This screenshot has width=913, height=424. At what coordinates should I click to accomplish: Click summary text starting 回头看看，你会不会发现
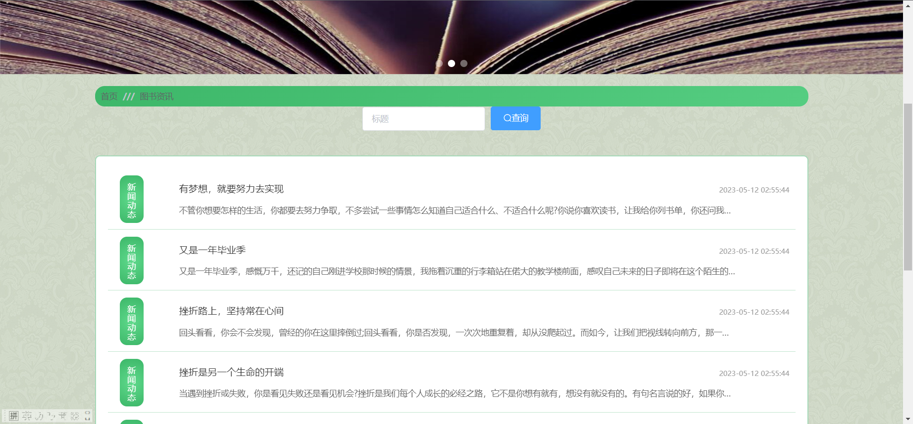click(x=454, y=333)
